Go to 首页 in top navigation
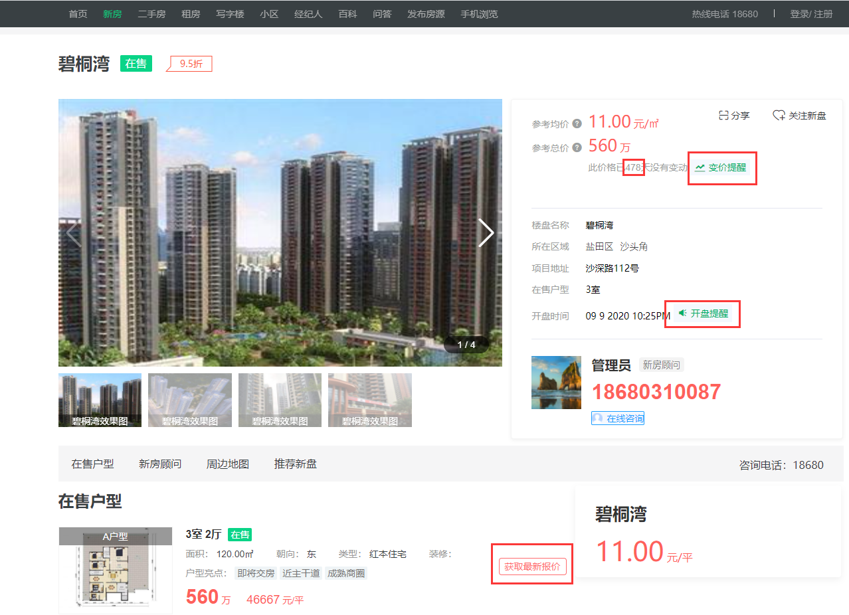849x615 pixels. click(x=78, y=14)
